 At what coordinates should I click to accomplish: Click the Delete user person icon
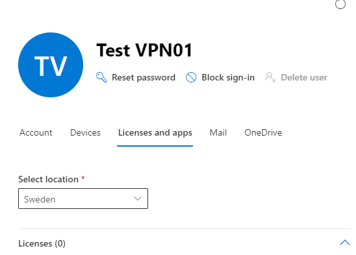tap(270, 77)
